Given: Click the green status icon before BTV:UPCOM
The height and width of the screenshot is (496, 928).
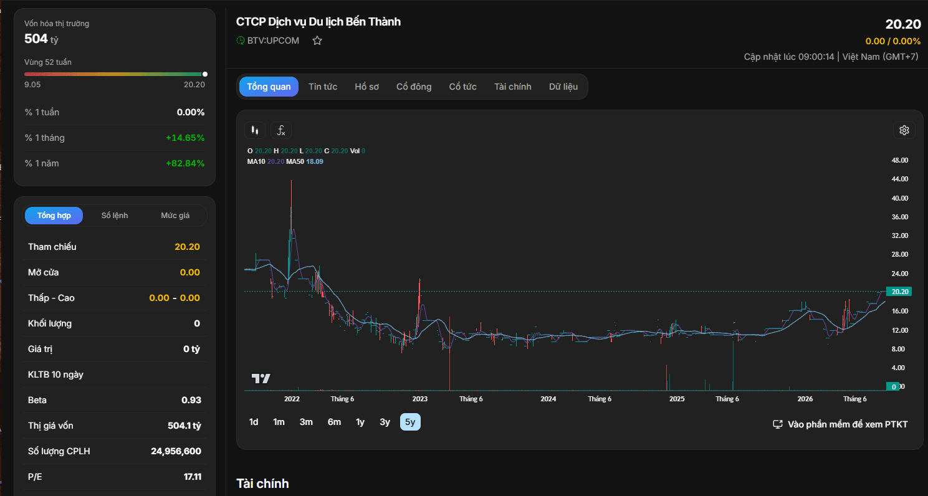Looking at the screenshot, I should [241, 41].
